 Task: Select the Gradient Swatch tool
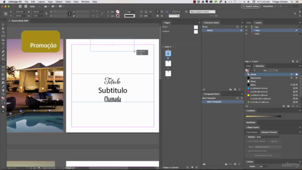3,75
